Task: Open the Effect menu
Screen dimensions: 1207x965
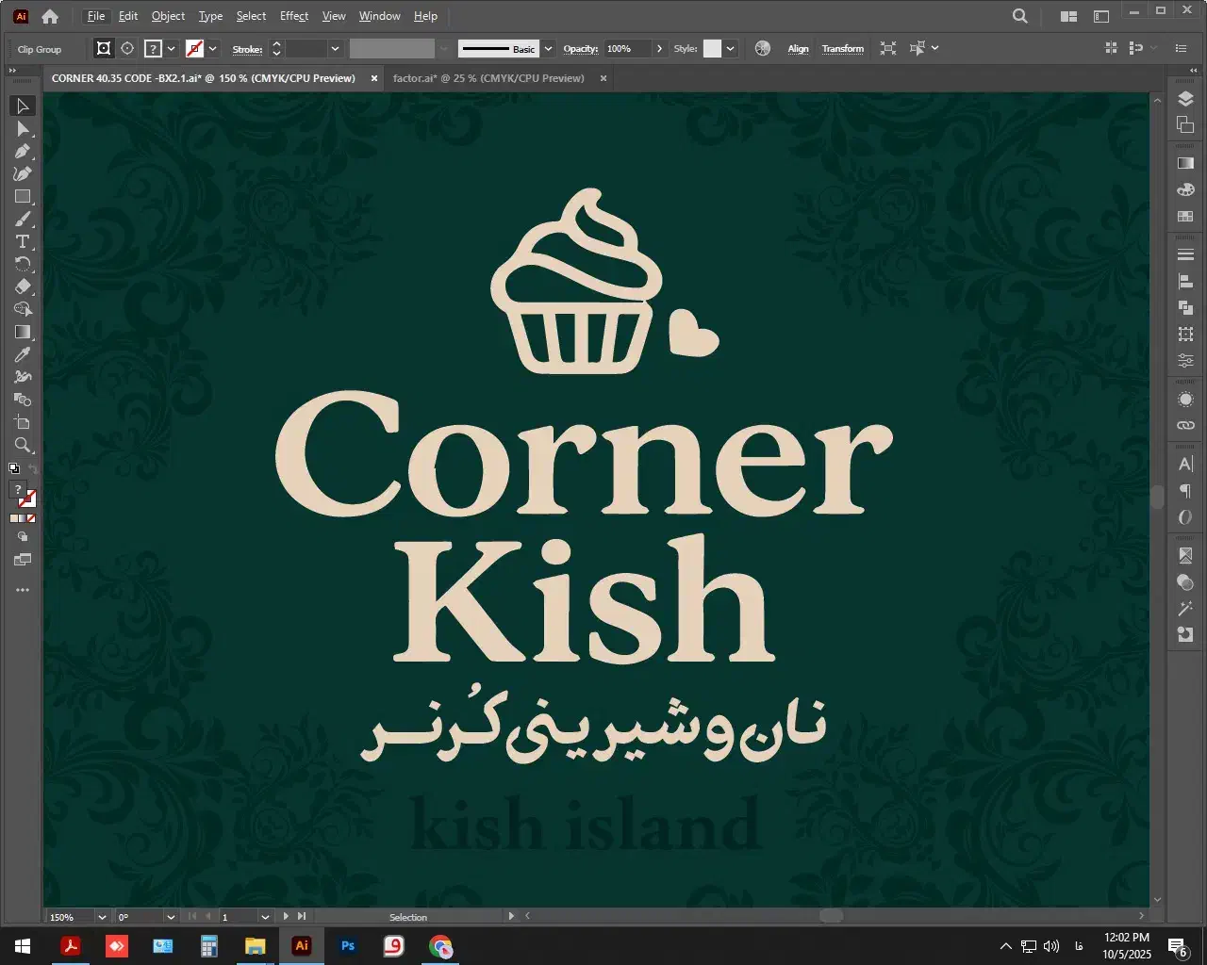Action: (294, 16)
